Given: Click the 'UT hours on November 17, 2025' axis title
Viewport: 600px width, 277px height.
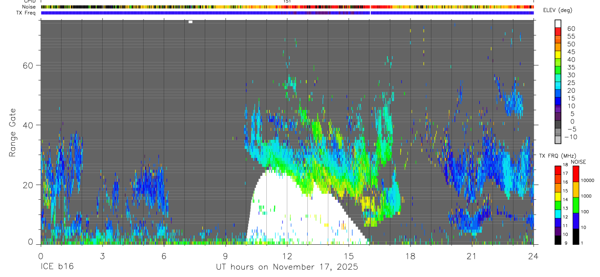Looking at the screenshot, I should point(287,267).
